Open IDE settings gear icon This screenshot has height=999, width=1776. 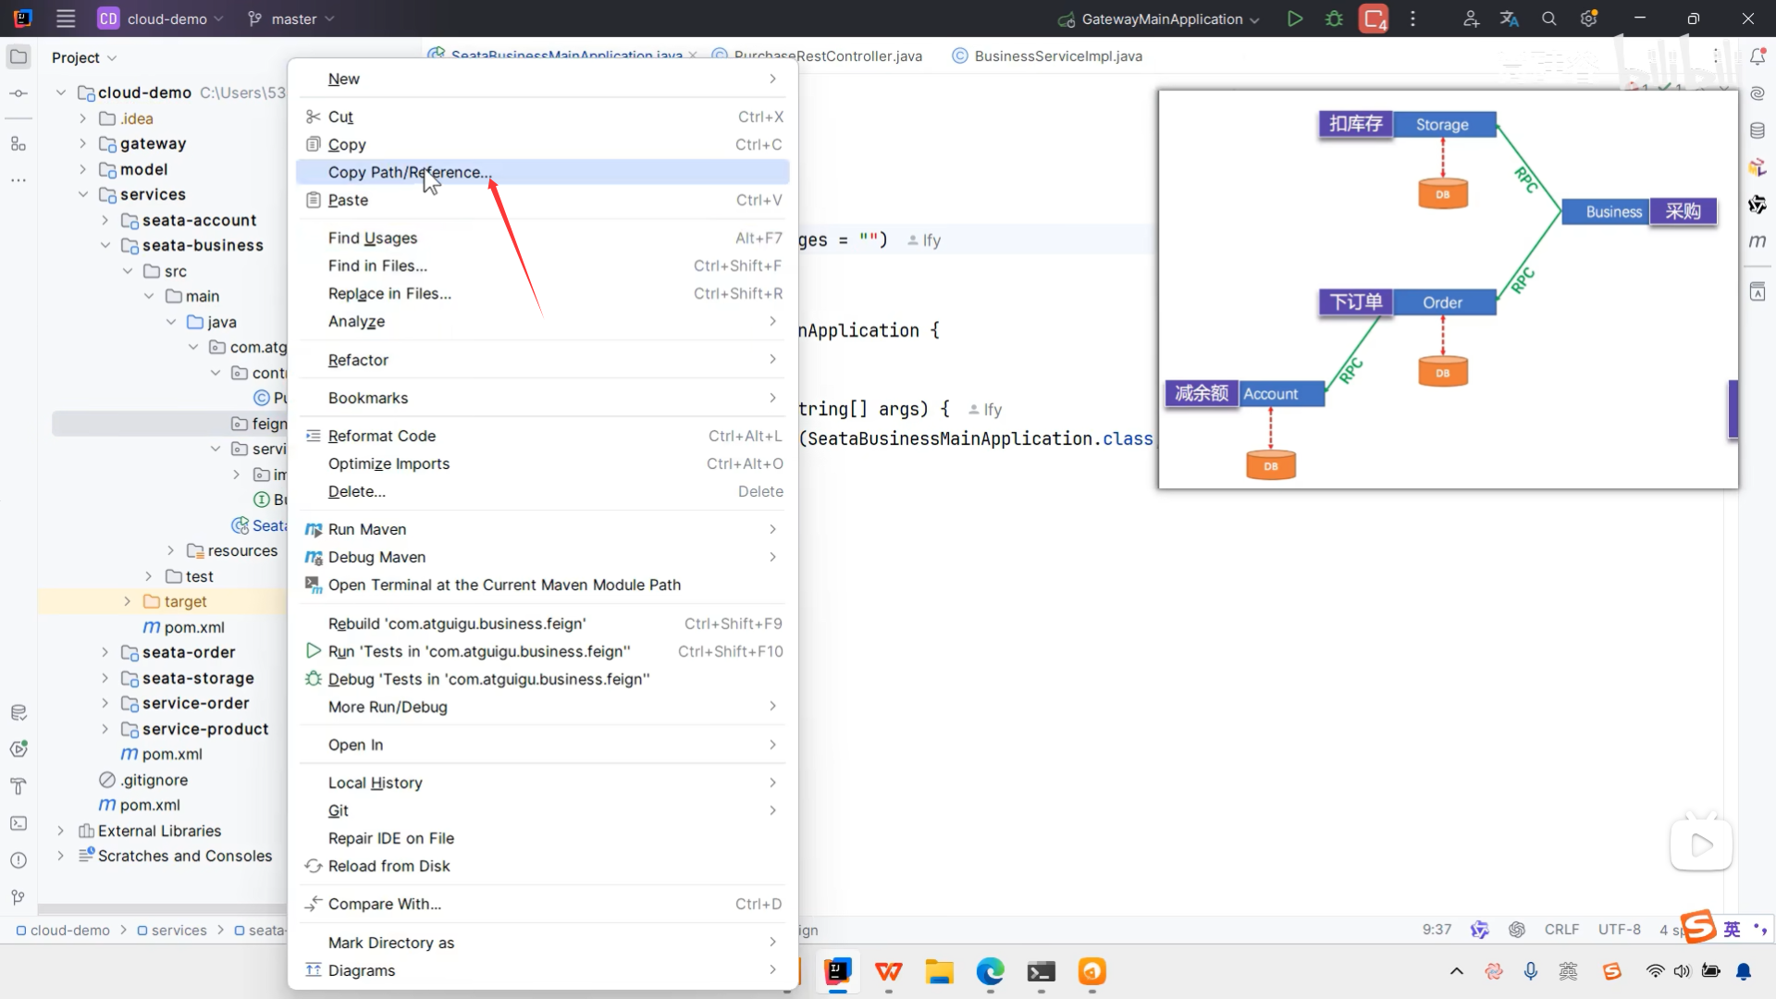1589,18
